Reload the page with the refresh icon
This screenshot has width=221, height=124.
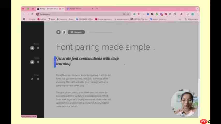pos(32,14)
